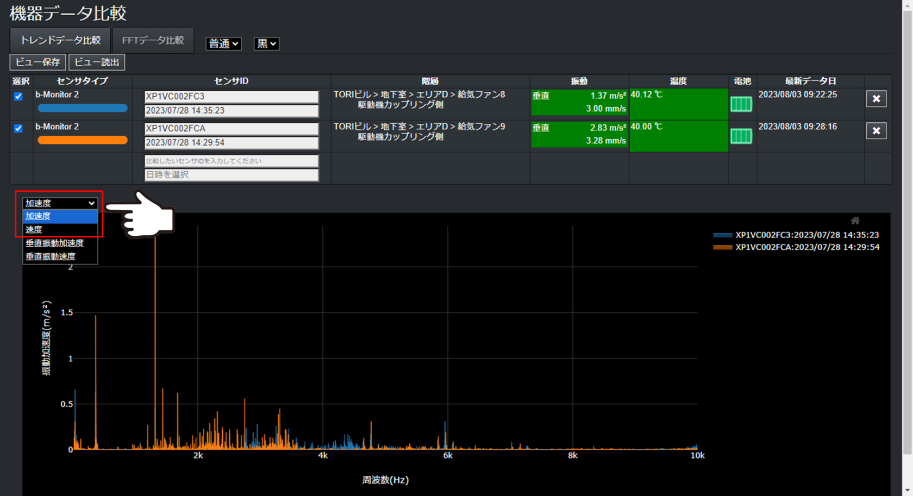Toggle legend entry XP1VC002FC3:2023/07/28 14:35:23
The image size is (913, 496).
[x=796, y=235]
